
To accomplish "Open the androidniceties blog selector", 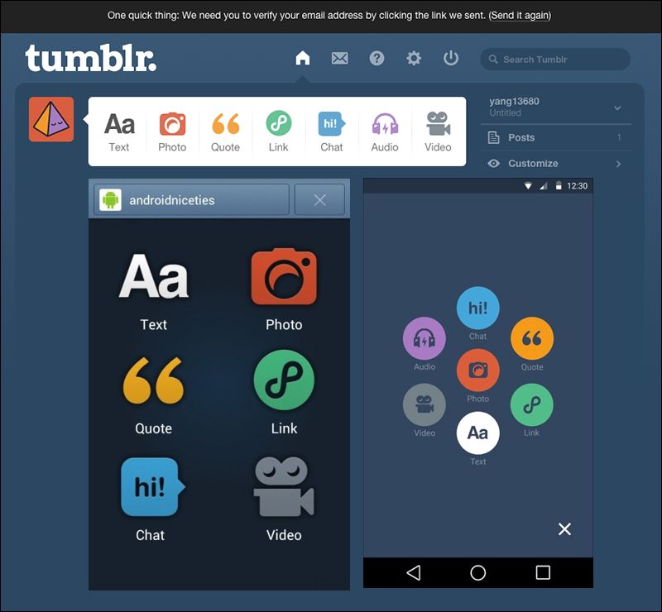I will click(x=192, y=200).
